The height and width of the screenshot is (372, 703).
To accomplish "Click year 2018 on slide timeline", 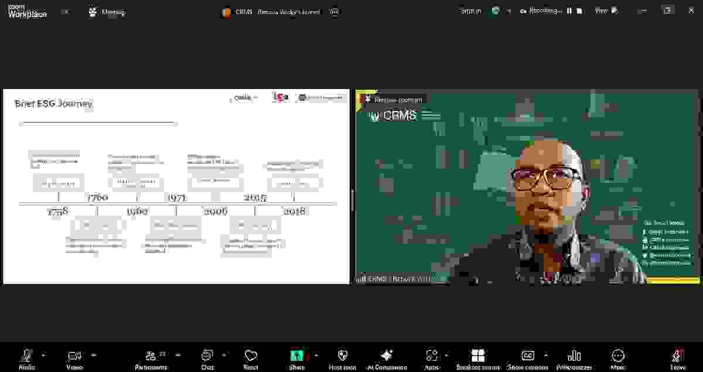I will point(295,211).
